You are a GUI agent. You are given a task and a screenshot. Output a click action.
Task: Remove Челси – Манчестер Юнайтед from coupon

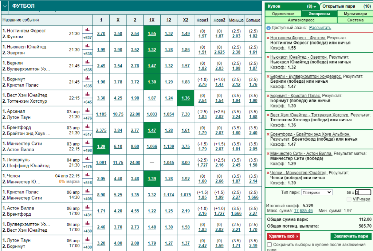(x=268, y=173)
